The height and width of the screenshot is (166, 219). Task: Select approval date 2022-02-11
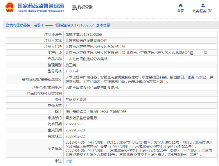point(75,124)
